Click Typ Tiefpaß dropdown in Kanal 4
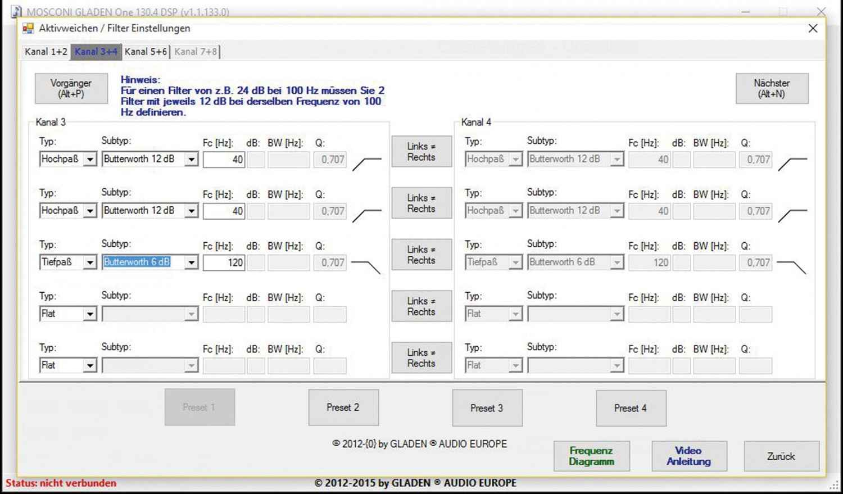This screenshot has width=843, height=494. pos(493,262)
